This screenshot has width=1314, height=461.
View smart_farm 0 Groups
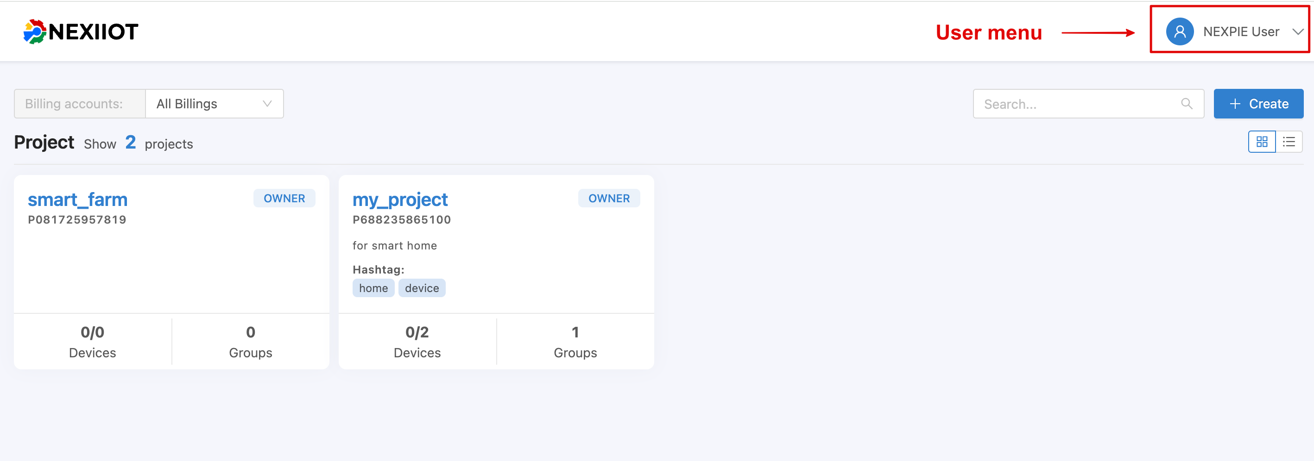pos(251,341)
